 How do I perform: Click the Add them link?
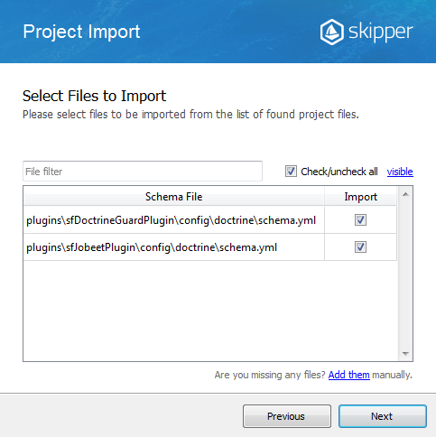(348, 375)
